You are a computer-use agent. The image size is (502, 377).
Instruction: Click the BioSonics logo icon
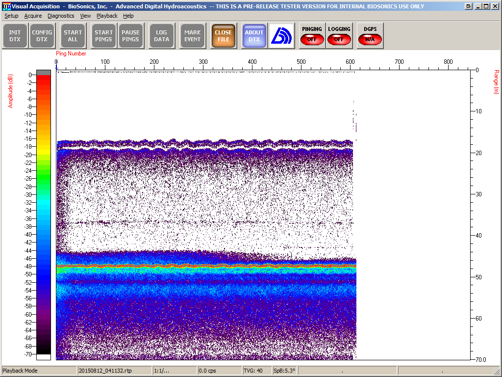click(281, 36)
